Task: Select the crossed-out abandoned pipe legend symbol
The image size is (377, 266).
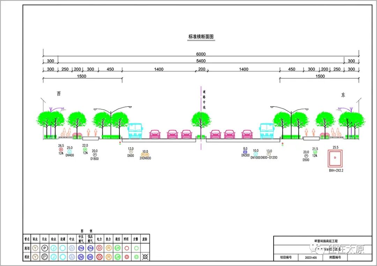Action: pyautogui.click(x=145, y=257)
